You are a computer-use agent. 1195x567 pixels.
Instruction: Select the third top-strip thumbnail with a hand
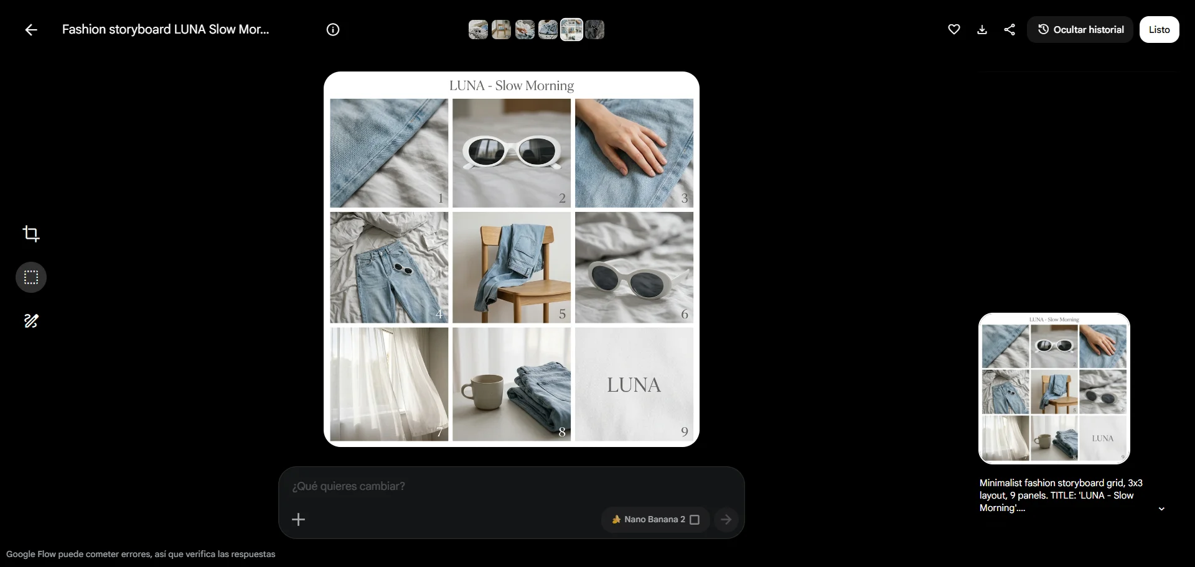pos(525,30)
